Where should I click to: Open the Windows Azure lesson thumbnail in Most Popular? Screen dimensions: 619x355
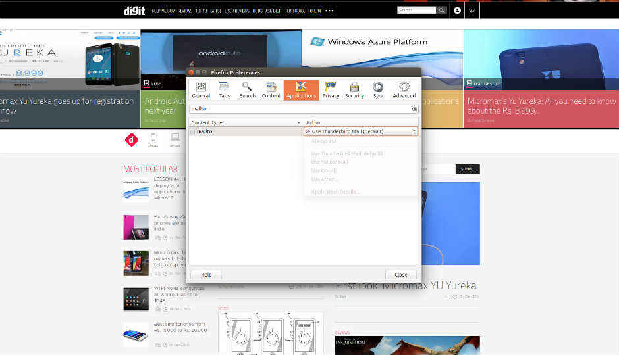pos(136,190)
